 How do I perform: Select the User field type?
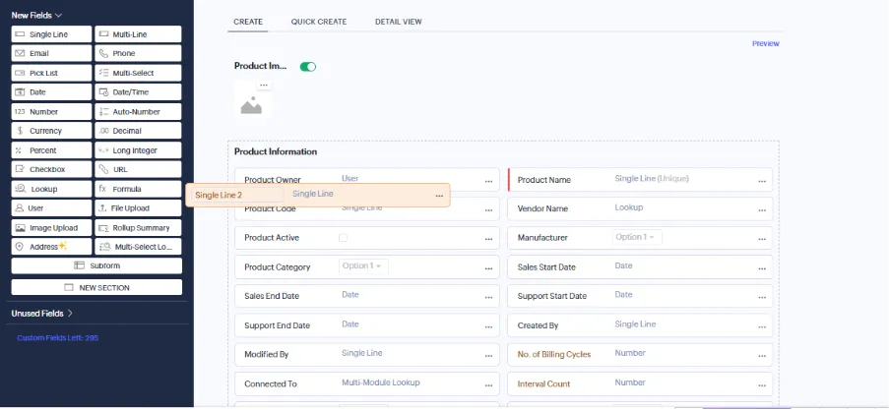click(x=51, y=207)
